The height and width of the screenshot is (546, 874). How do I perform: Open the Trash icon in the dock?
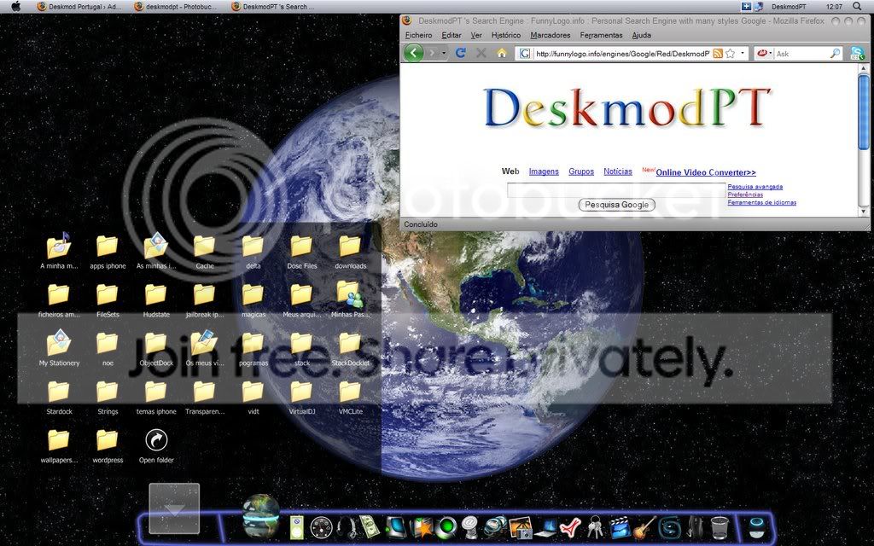pos(720,526)
